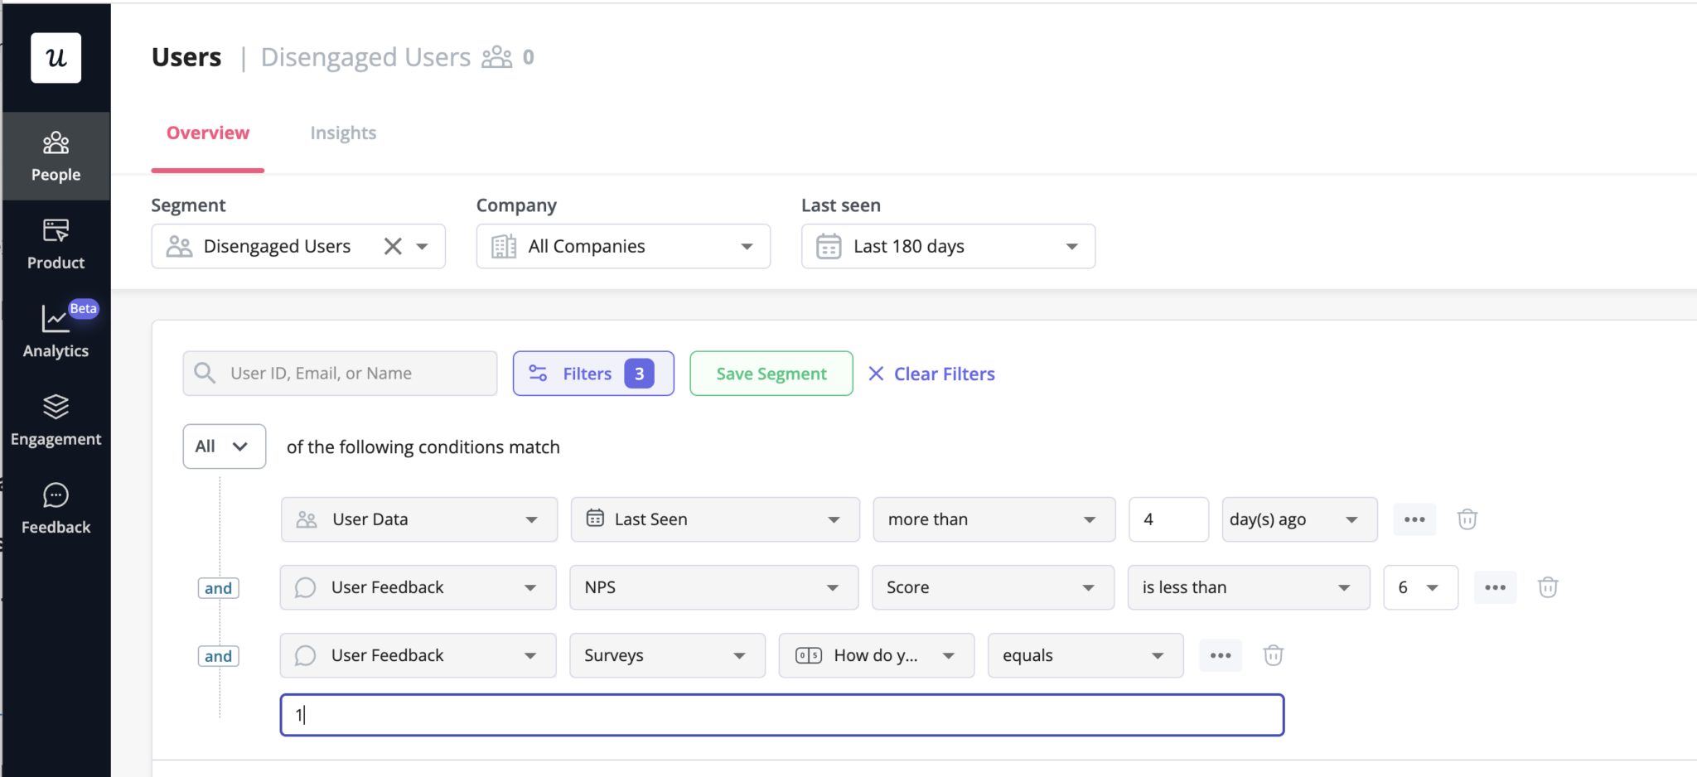The image size is (1697, 777).
Task: Toggle the 'and' operator before the Surveys row
Action: (x=218, y=655)
